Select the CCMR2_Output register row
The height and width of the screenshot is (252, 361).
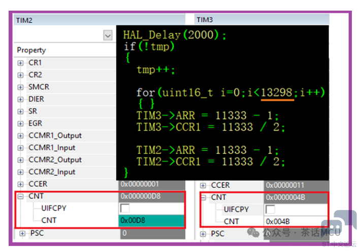(x=55, y=160)
